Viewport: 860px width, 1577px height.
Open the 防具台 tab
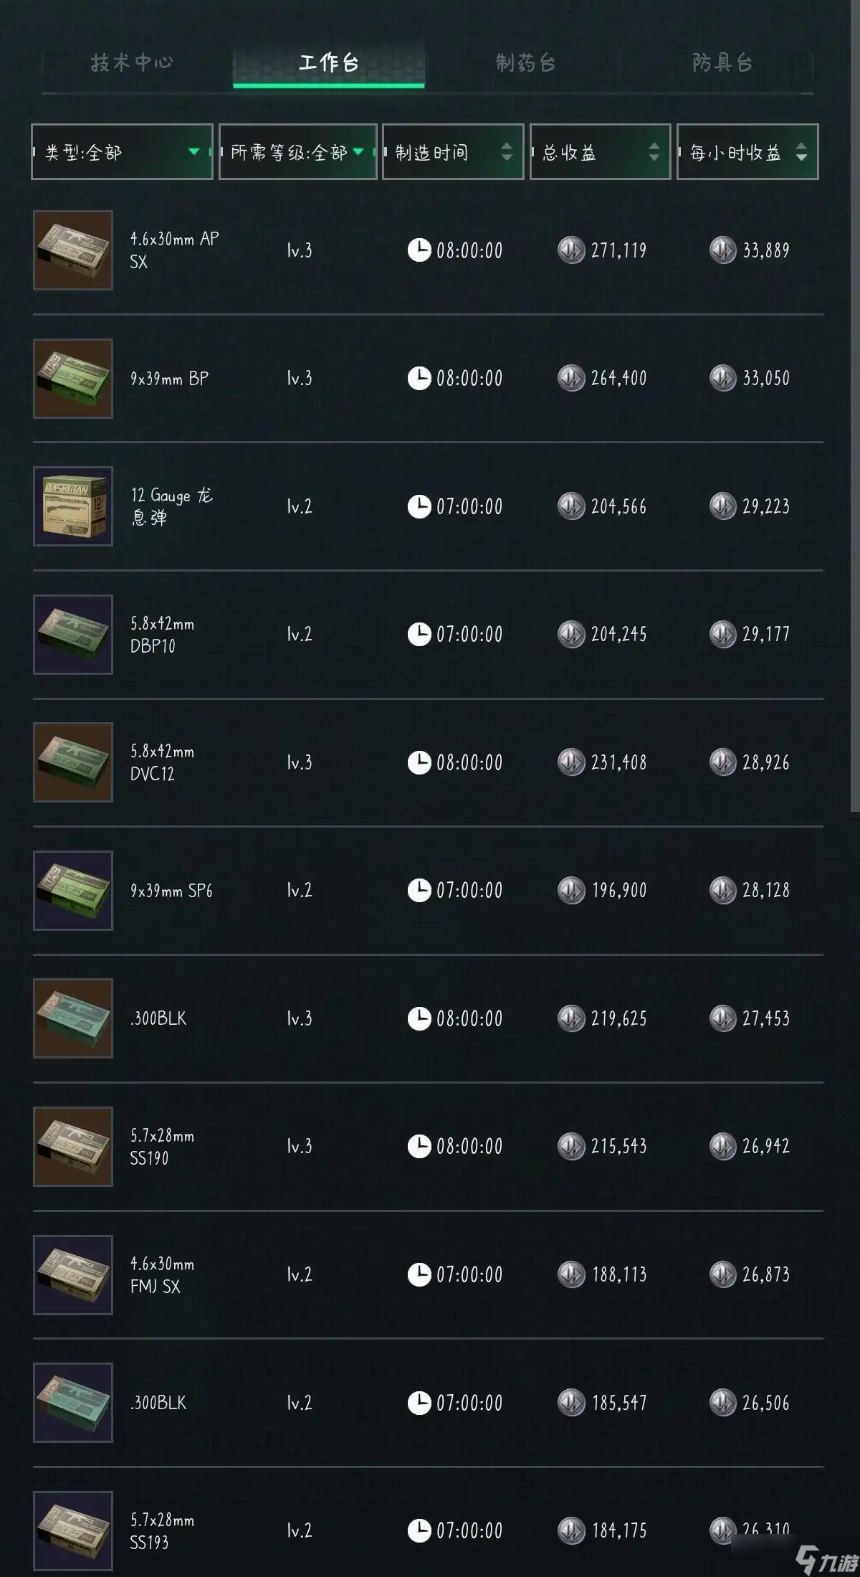(722, 63)
